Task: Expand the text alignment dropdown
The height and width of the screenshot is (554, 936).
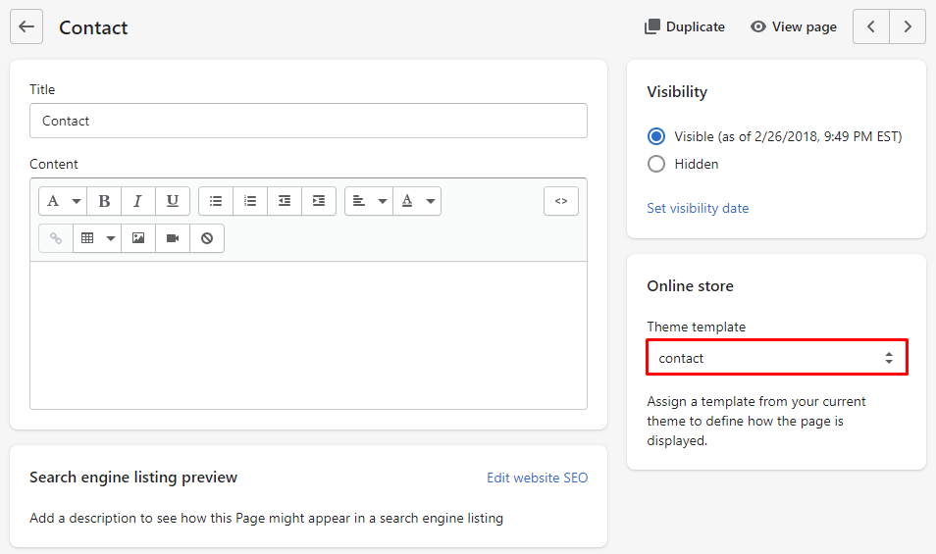Action: tap(369, 201)
